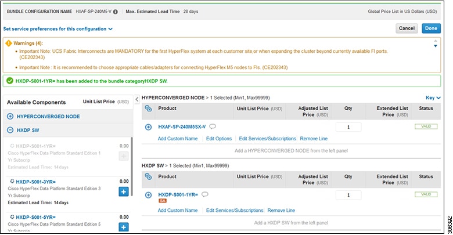Remove the HXAF-SP-240M5SX-V line
Screen dimensions: 453x235
(314, 139)
